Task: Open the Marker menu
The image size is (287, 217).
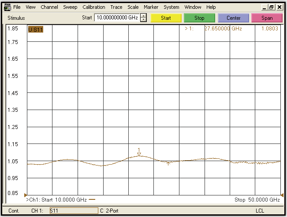Action: click(x=151, y=7)
